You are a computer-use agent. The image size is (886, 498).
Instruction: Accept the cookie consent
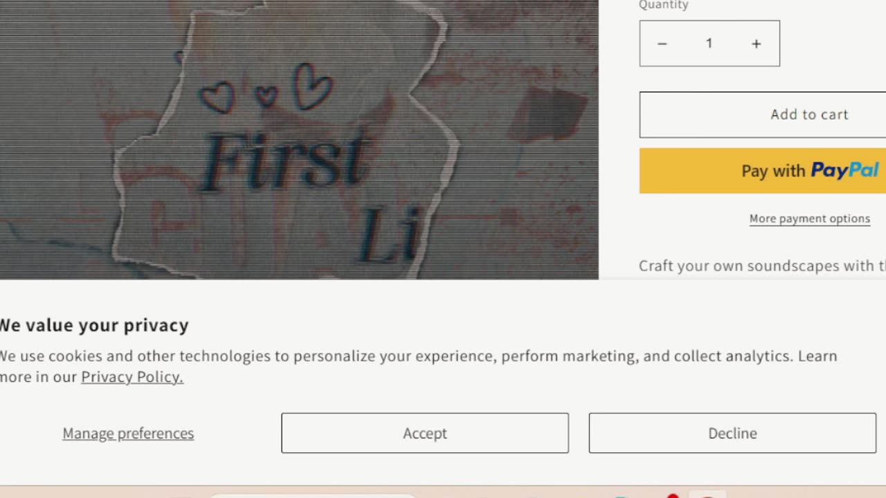pyautogui.click(x=425, y=433)
